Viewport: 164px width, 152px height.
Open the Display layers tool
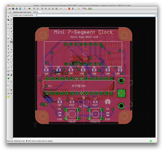click(x=8, y=20)
